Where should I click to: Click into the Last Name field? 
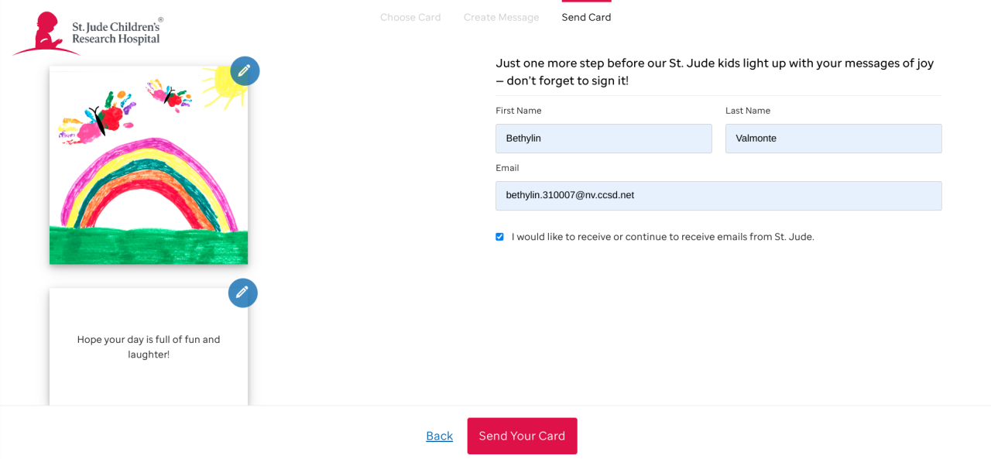point(833,139)
